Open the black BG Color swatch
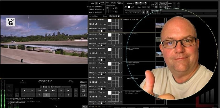Viewport: 220px width, 108px height. coord(136,7)
